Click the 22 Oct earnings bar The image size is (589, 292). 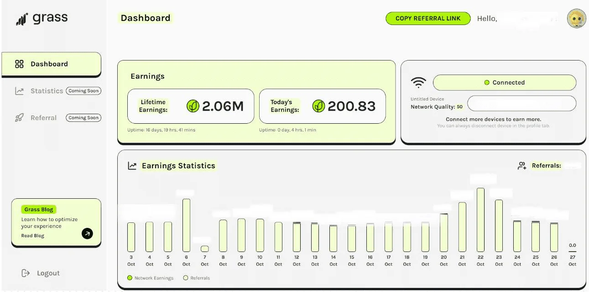point(480,220)
